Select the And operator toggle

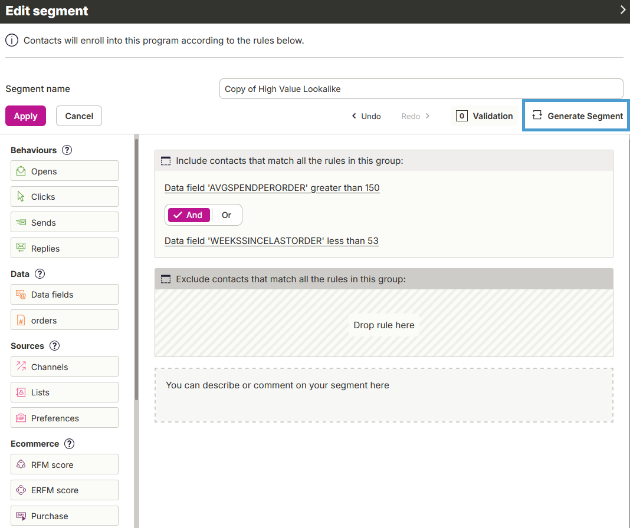click(189, 215)
